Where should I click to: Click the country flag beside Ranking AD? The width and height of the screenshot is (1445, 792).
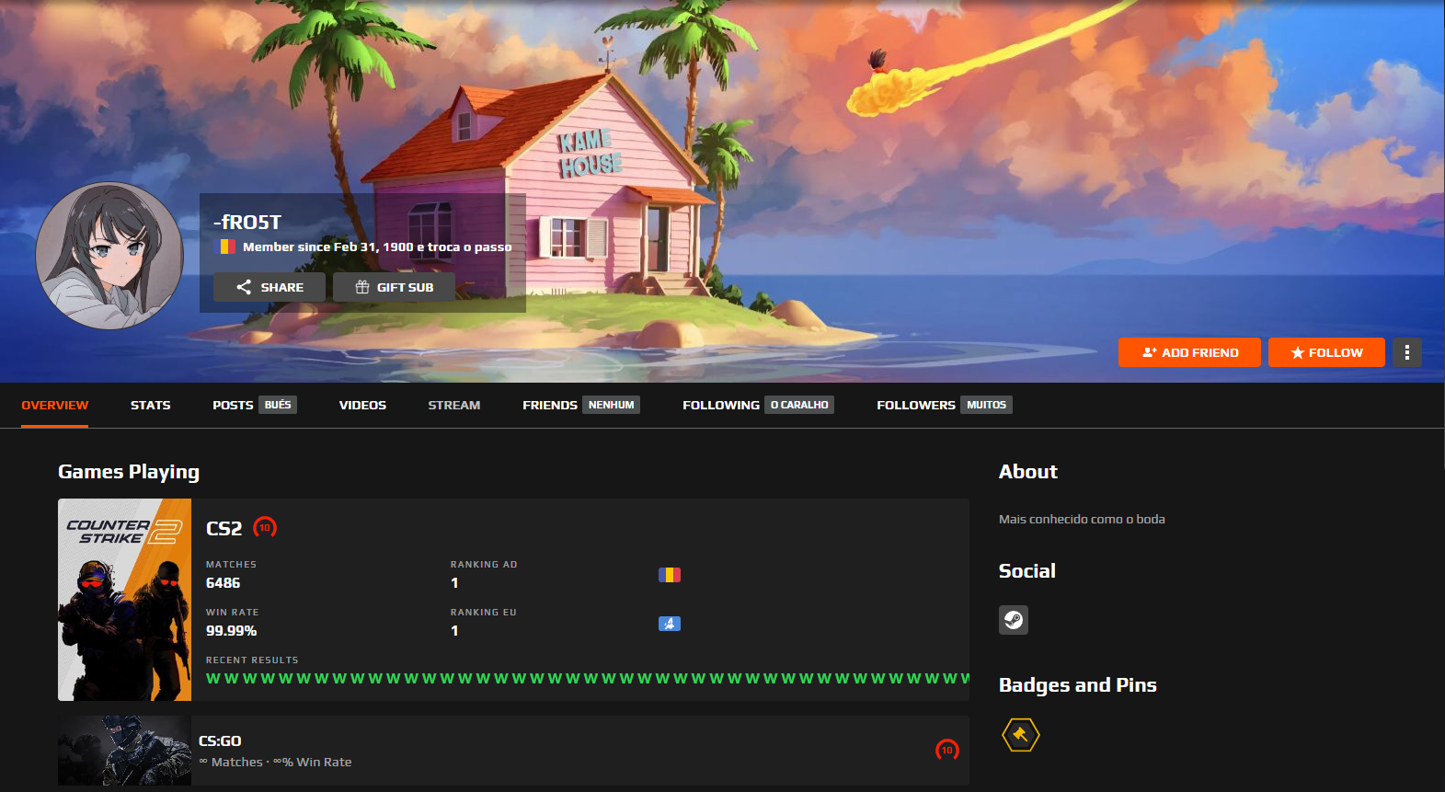[x=670, y=575]
